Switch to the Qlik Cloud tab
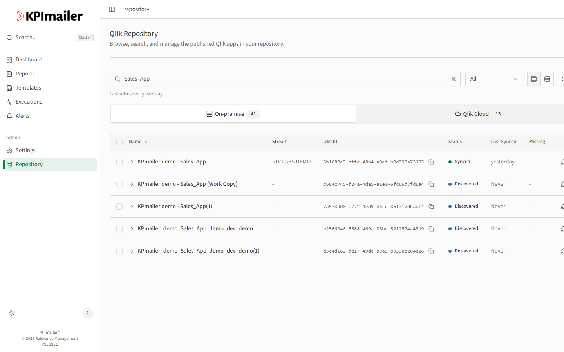 click(x=478, y=114)
